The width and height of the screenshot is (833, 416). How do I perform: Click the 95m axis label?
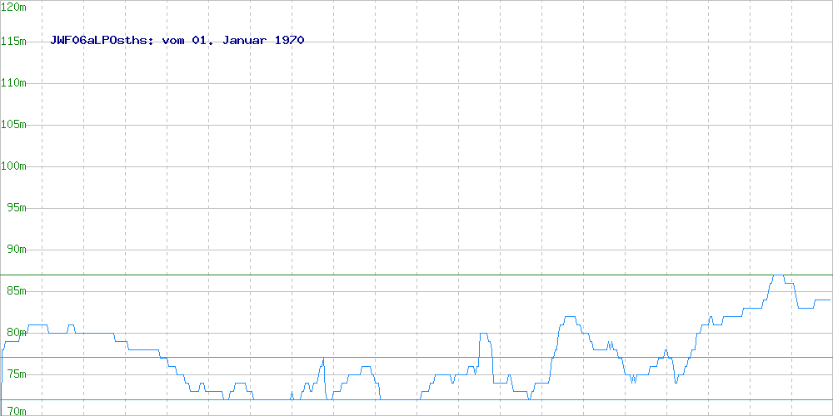click(x=17, y=208)
